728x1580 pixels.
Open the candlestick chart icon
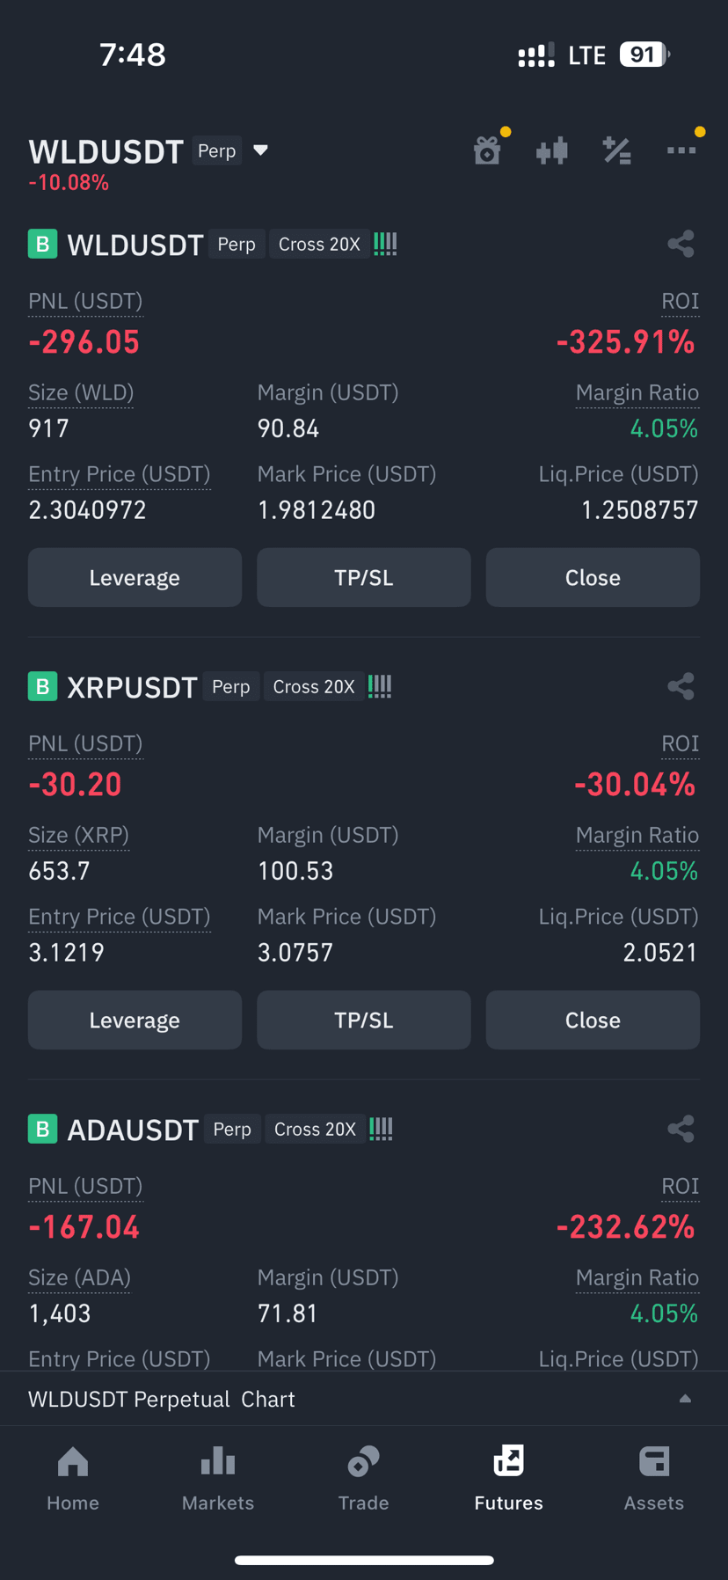552,150
